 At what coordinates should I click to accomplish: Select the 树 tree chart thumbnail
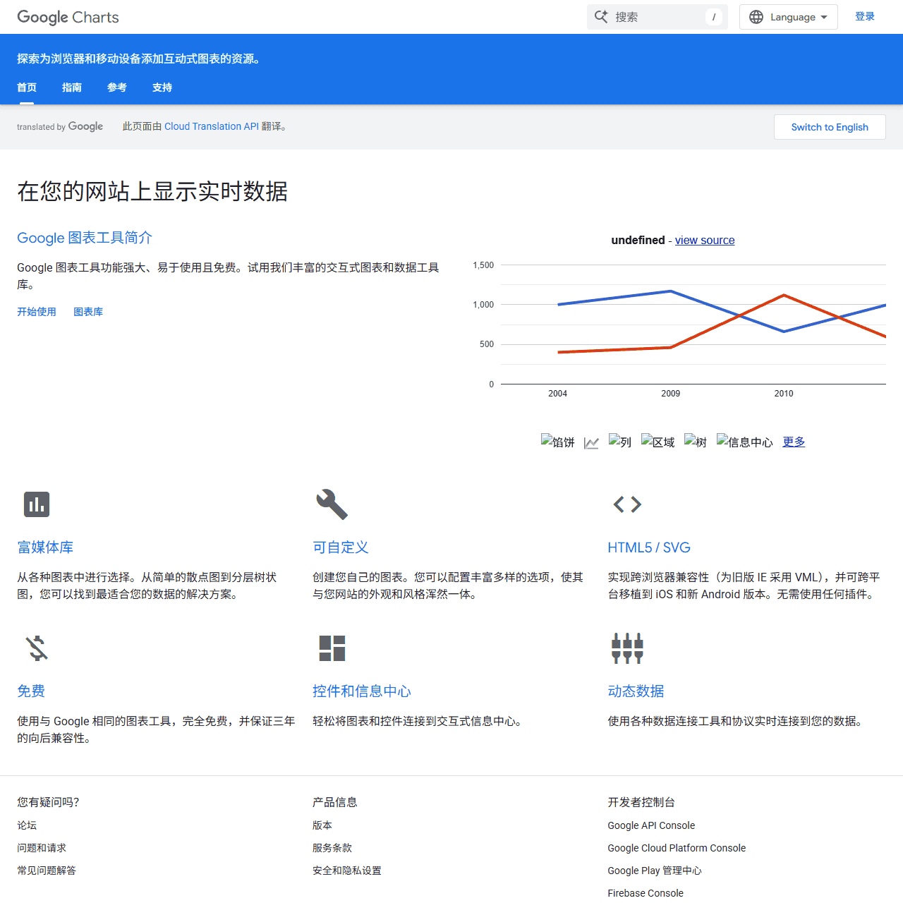695,441
